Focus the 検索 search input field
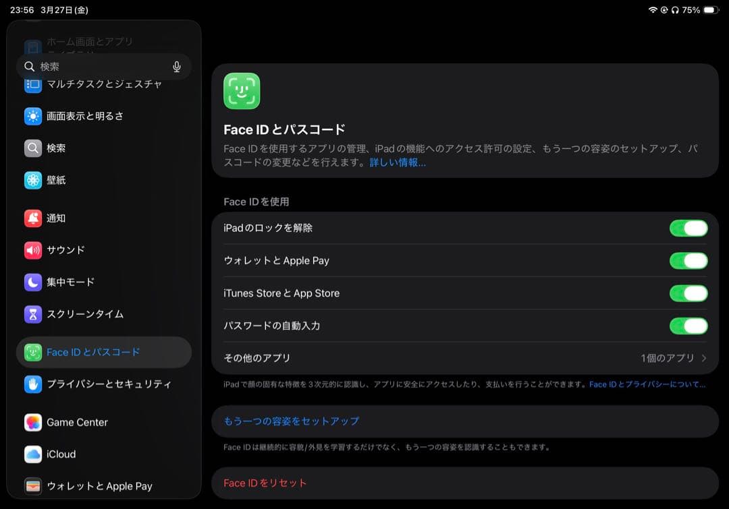This screenshot has height=509, width=729. pyautogui.click(x=104, y=67)
